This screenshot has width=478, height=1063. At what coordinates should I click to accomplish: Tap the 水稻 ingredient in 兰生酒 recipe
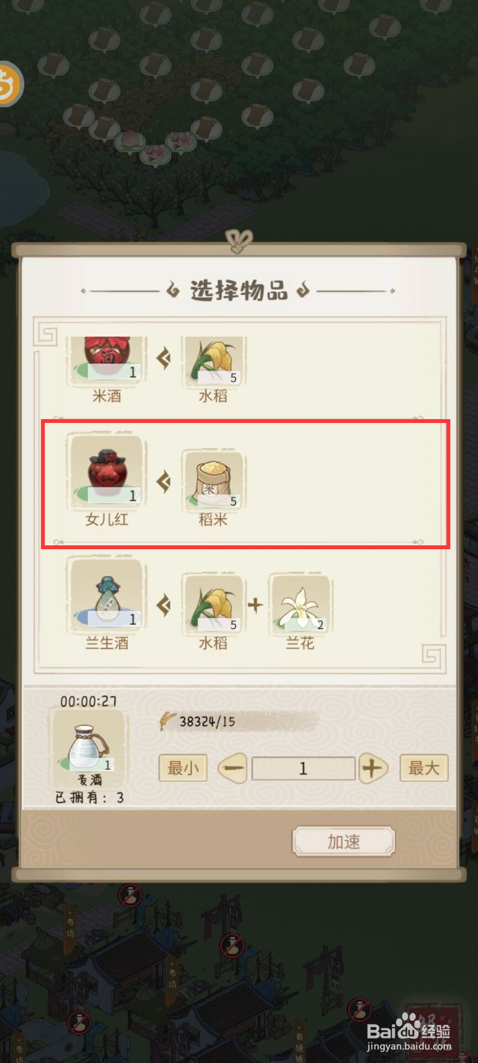pos(214,604)
